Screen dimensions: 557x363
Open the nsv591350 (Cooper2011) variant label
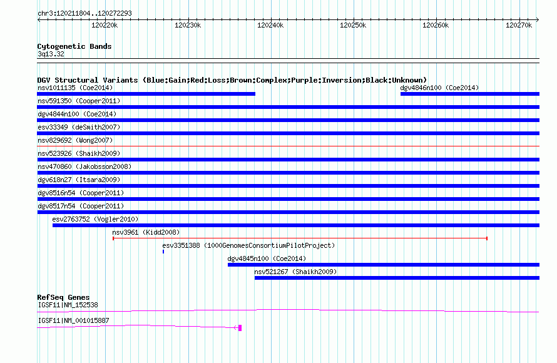click(79, 101)
